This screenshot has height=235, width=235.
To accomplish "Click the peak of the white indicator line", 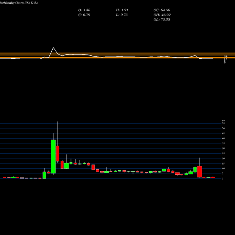I will click(53, 47).
